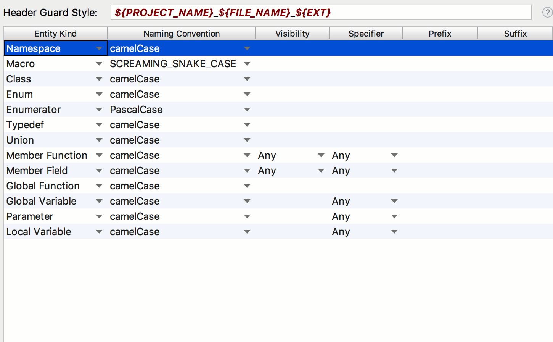Viewport: 553px width, 342px height.
Task: Open Member Field specifier dropdown
Action: [x=394, y=171]
